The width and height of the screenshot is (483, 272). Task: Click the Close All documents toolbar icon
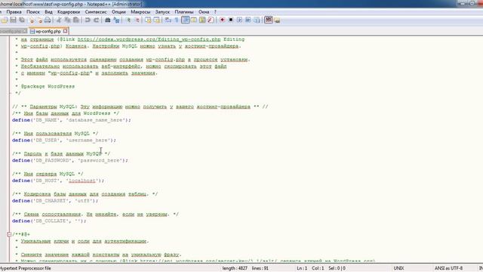pos(40,20)
